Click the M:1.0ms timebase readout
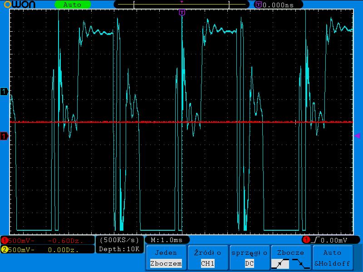Image resolution: width=363 pixels, height=272 pixels. click(x=167, y=240)
